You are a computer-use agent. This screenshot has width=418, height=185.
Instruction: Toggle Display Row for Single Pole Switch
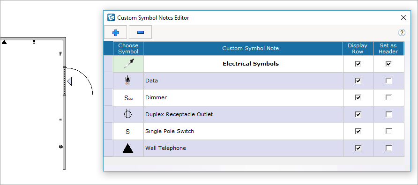tap(358, 131)
